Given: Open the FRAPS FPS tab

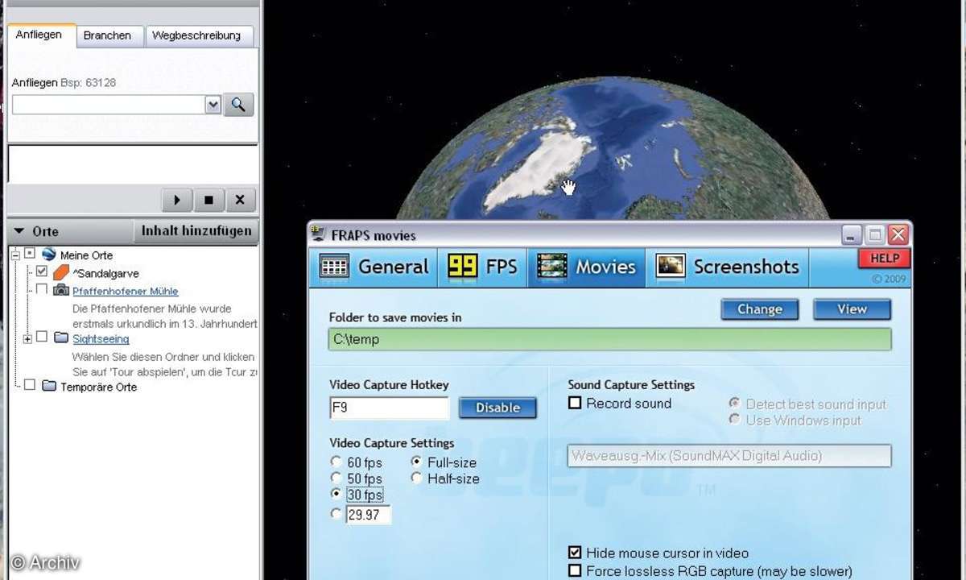Looking at the screenshot, I should coord(482,267).
